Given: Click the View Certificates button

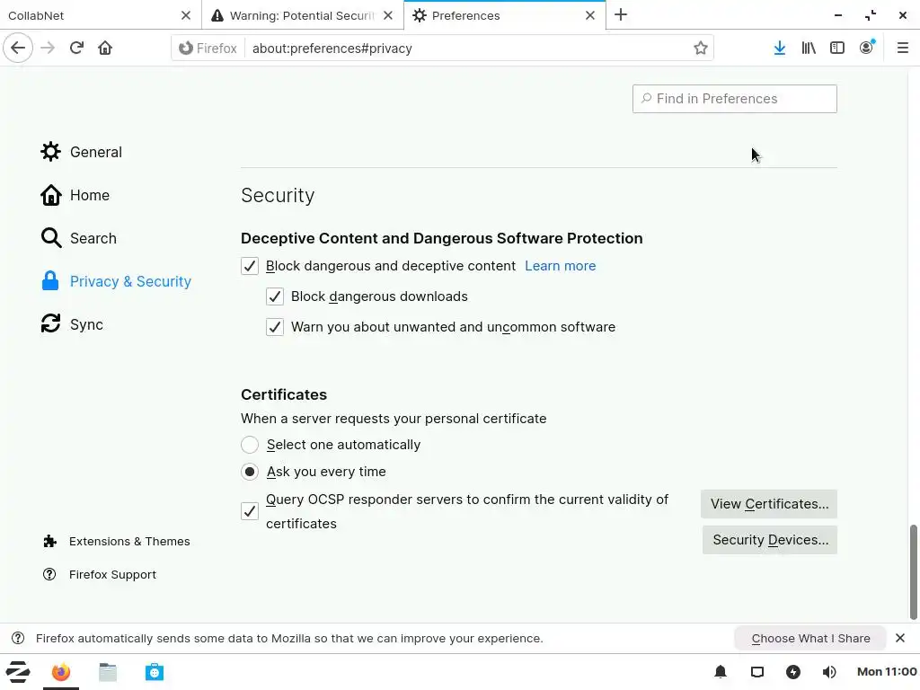Looking at the screenshot, I should coord(769,504).
